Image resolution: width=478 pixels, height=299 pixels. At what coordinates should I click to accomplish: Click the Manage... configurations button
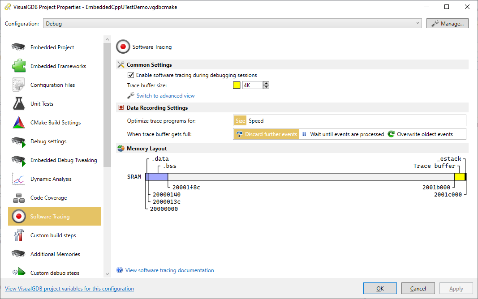(x=447, y=23)
